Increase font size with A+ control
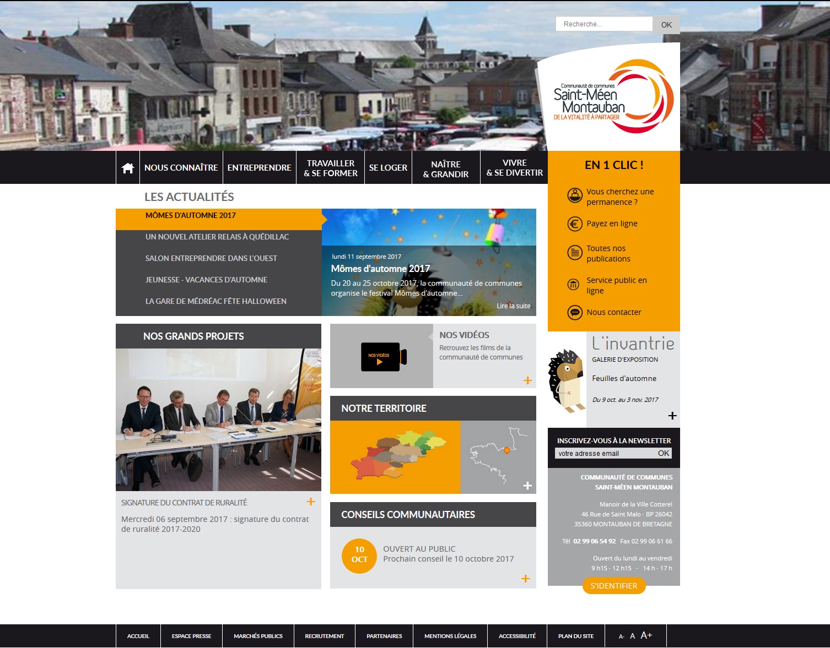Screen dimensions: 830x648 [x=646, y=635]
